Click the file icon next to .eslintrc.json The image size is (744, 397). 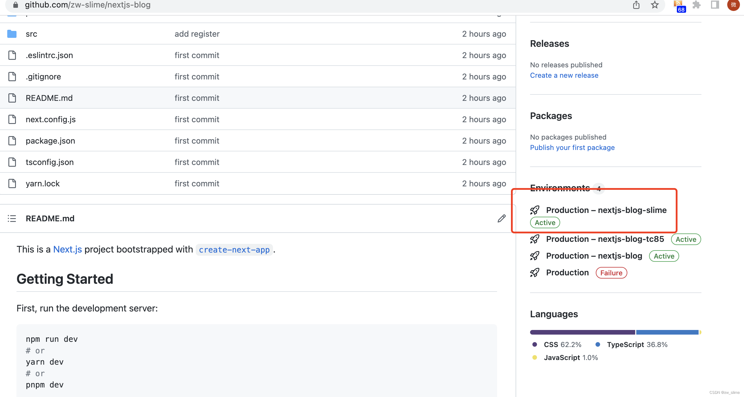[x=12, y=55]
